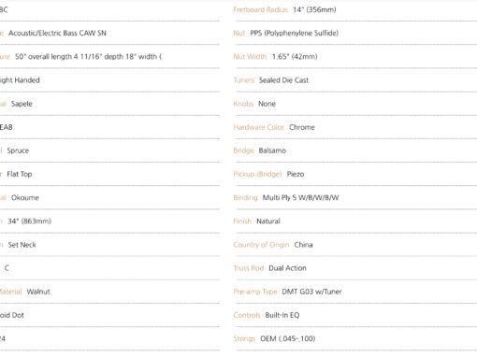Image resolution: width=477 pixels, height=357 pixels.
Task: Click the Binding Multi Ply 5 value
Action: pos(300,197)
